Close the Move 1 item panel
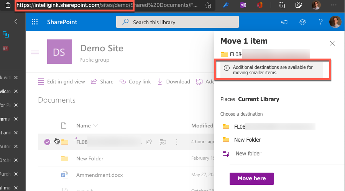345x191 pixels. pyautogui.click(x=332, y=43)
